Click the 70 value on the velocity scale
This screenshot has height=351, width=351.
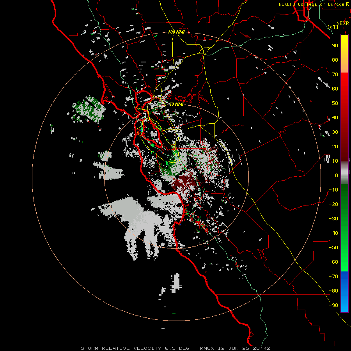click(335, 74)
